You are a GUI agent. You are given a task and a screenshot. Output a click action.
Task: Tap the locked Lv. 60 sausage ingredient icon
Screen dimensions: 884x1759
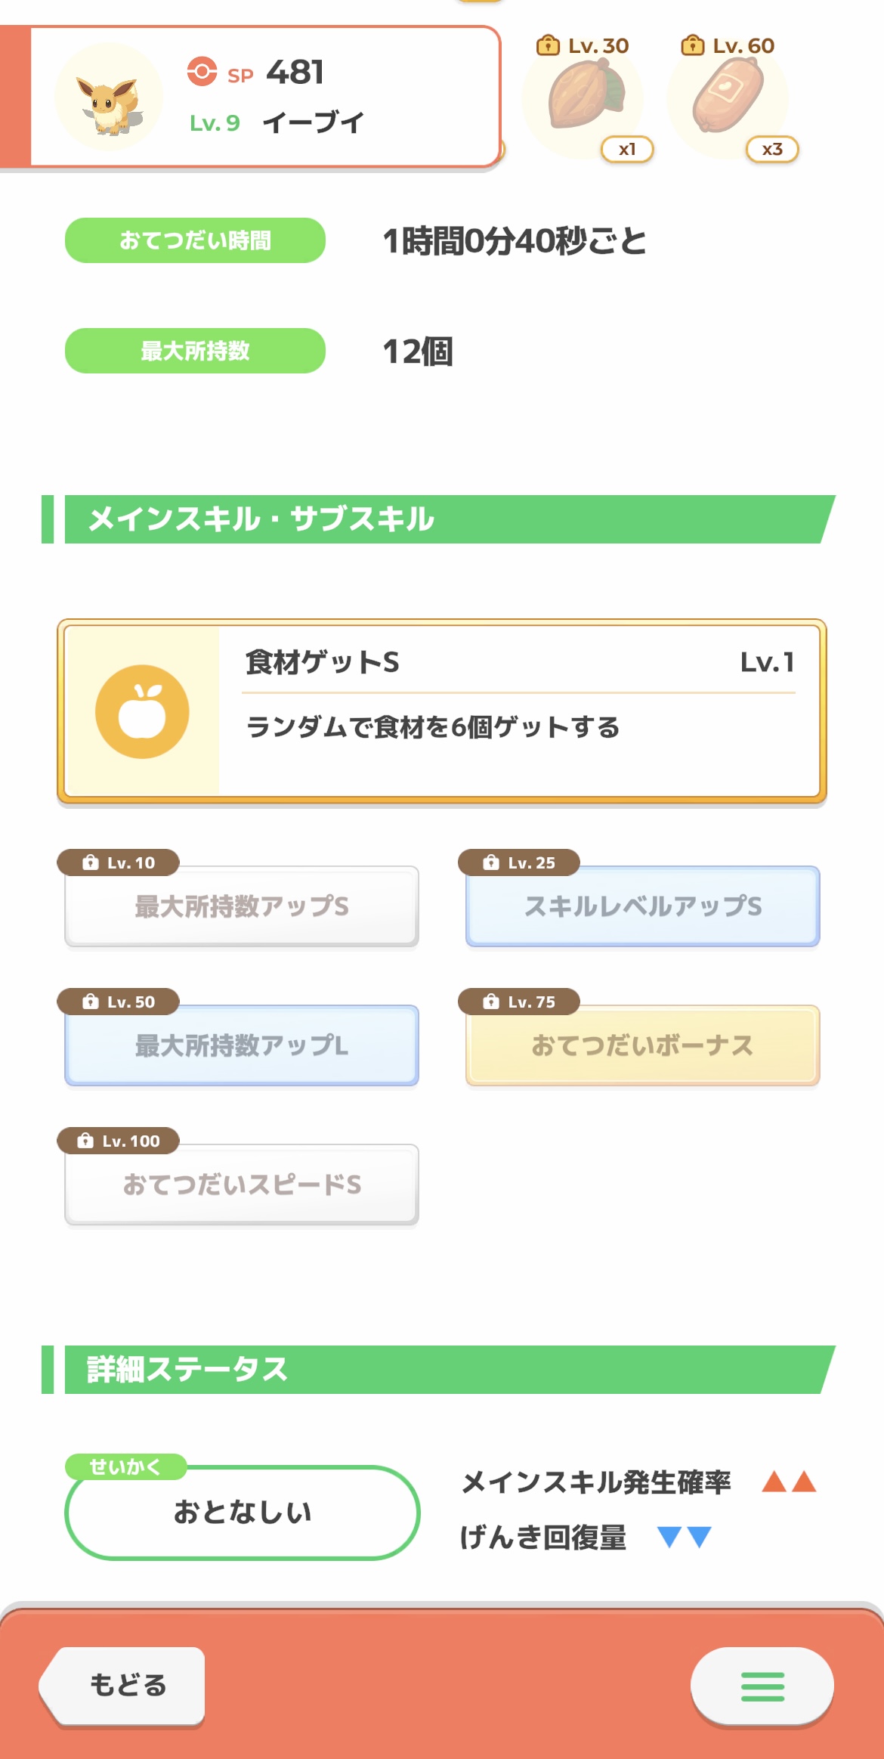tap(728, 98)
